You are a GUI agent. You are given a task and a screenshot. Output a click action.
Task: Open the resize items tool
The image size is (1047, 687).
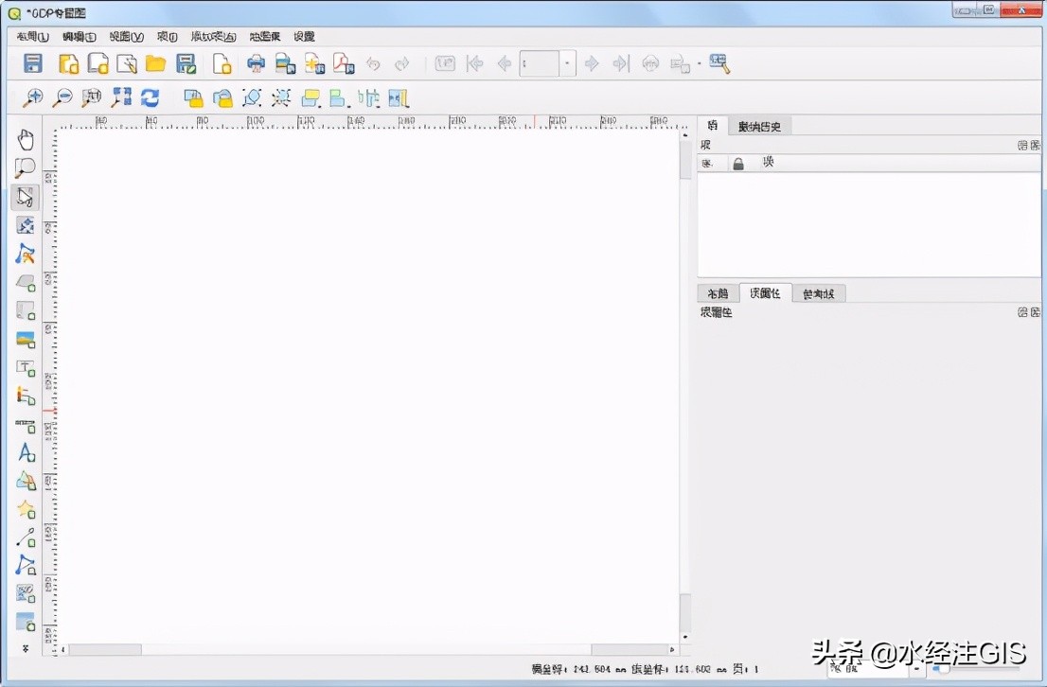point(398,98)
